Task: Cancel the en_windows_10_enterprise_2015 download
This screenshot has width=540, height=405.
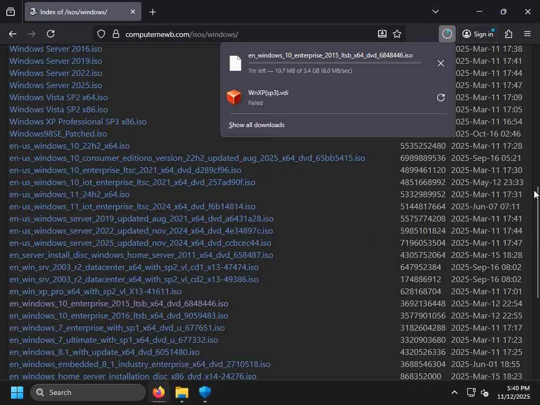Action: pyautogui.click(x=440, y=63)
